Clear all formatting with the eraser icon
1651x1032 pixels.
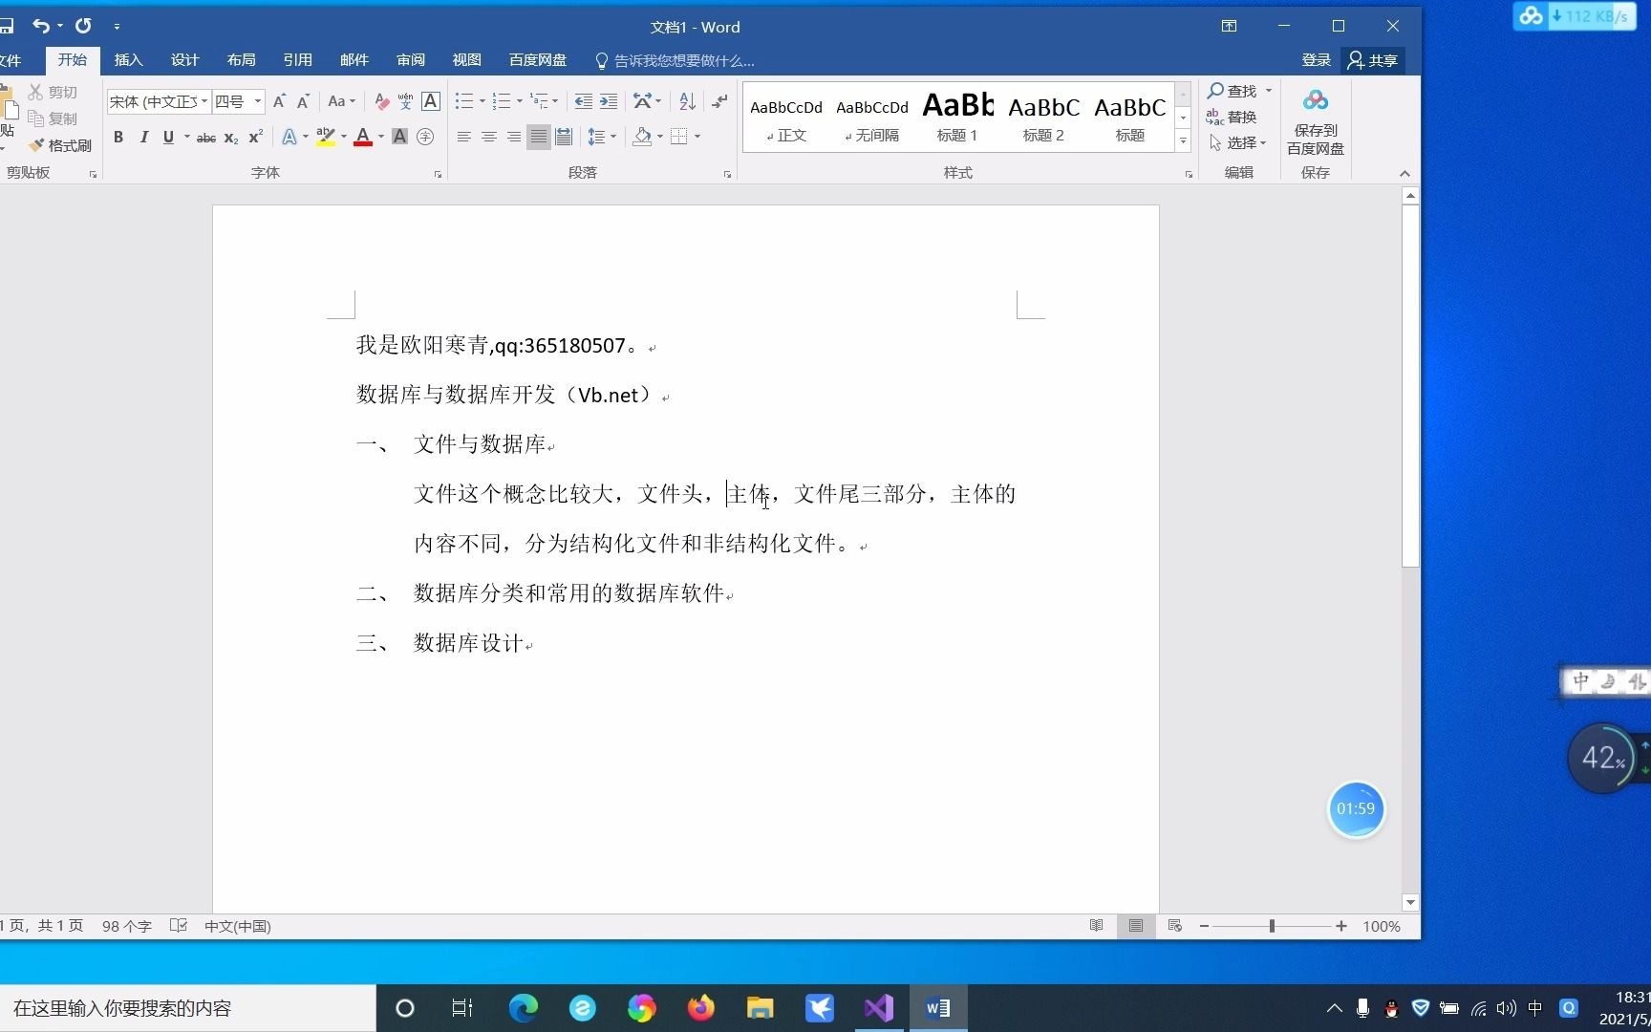pyautogui.click(x=380, y=100)
